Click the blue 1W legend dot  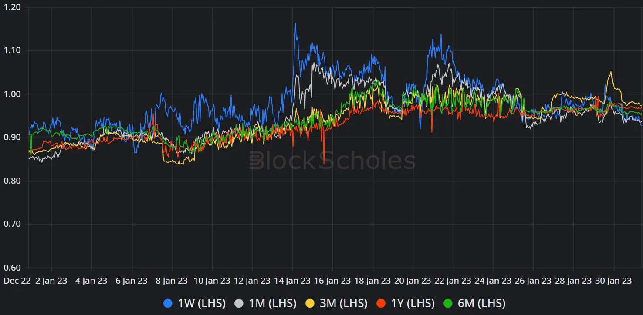(x=168, y=303)
